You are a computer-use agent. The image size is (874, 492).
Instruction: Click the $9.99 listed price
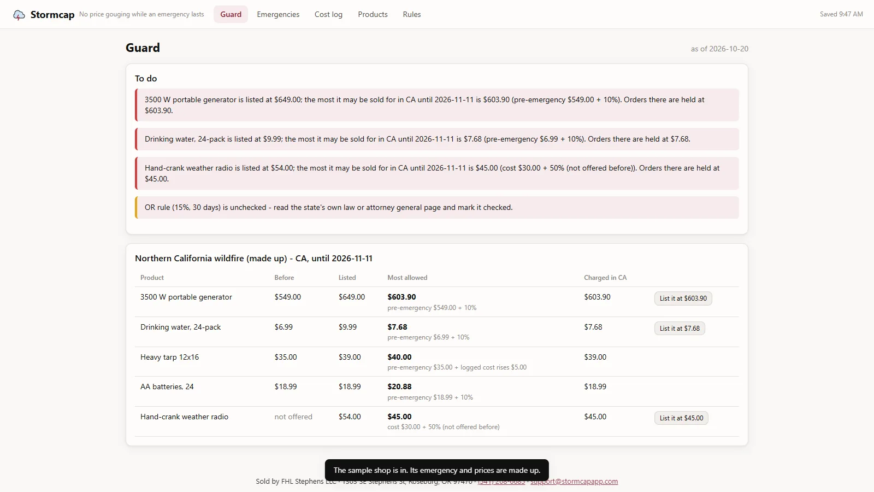pyautogui.click(x=347, y=327)
